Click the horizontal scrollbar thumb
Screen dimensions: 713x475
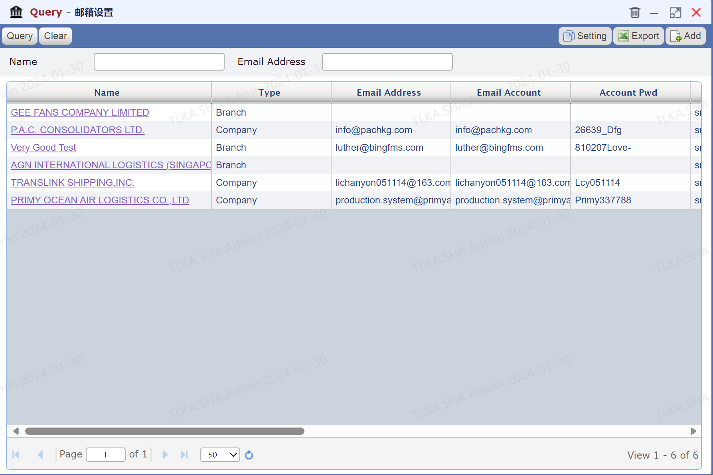(165, 431)
